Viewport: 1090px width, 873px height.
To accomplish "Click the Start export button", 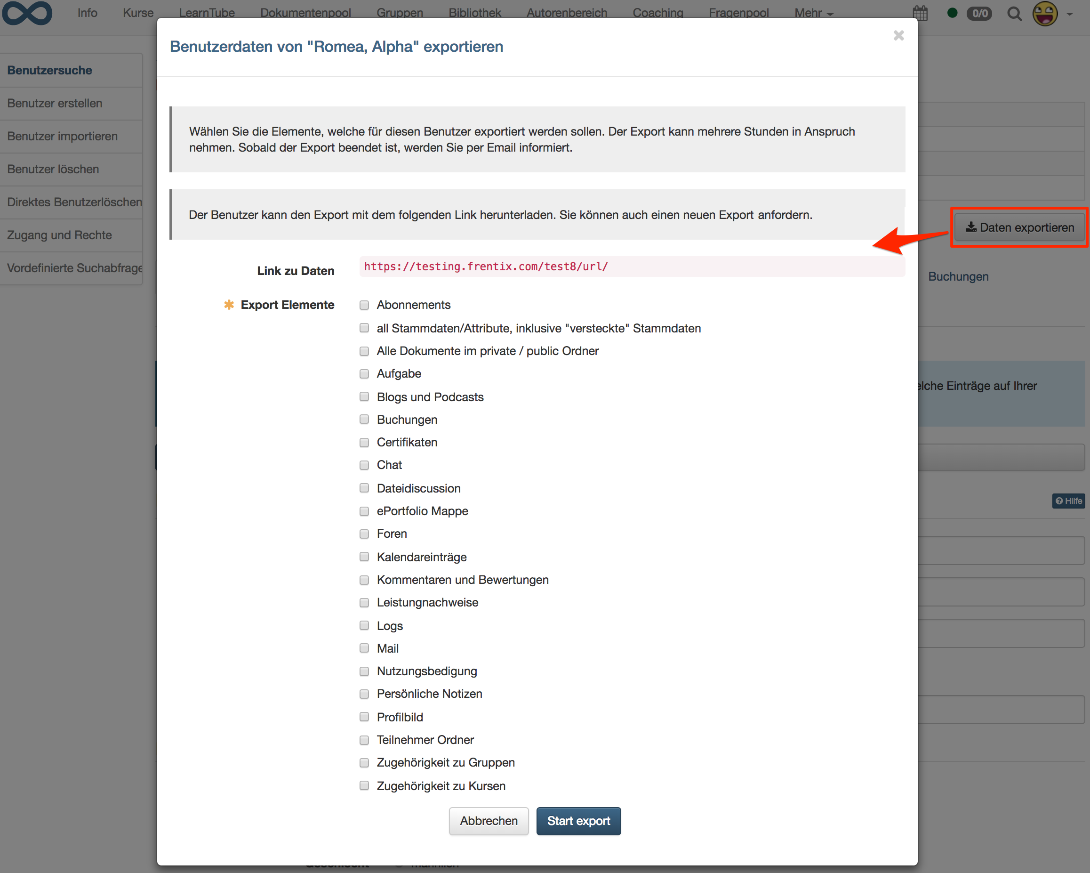I will [x=578, y=820].
